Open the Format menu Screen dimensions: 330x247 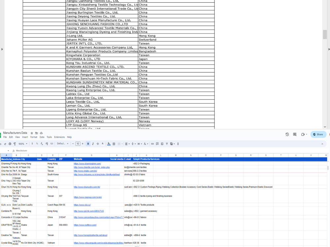pos(34,137)
